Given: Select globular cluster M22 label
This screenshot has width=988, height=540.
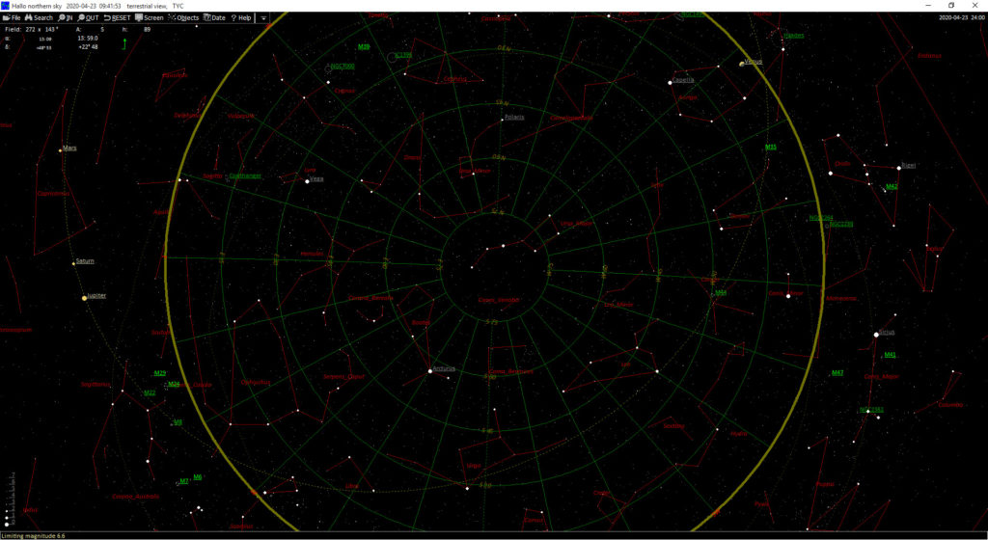Looking at the screenshot, I should [x=150, y=392].
